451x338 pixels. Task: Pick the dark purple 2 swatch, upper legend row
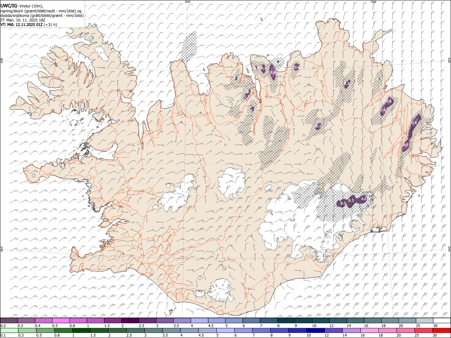[x=130, y=321]
